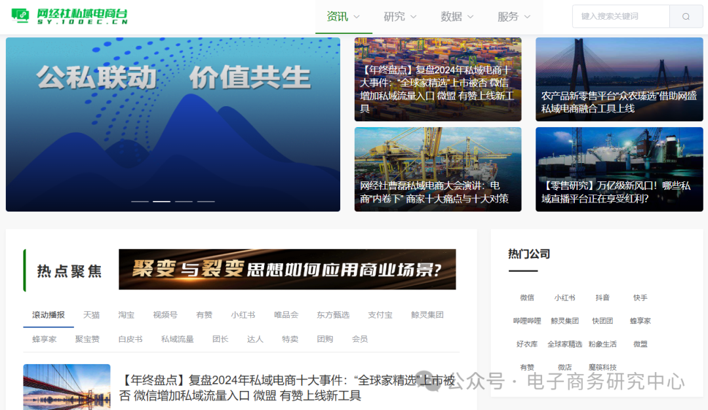Click the second carousel indicator dot
The height and width of the screenshot is (410, 708).
point(161,202)
